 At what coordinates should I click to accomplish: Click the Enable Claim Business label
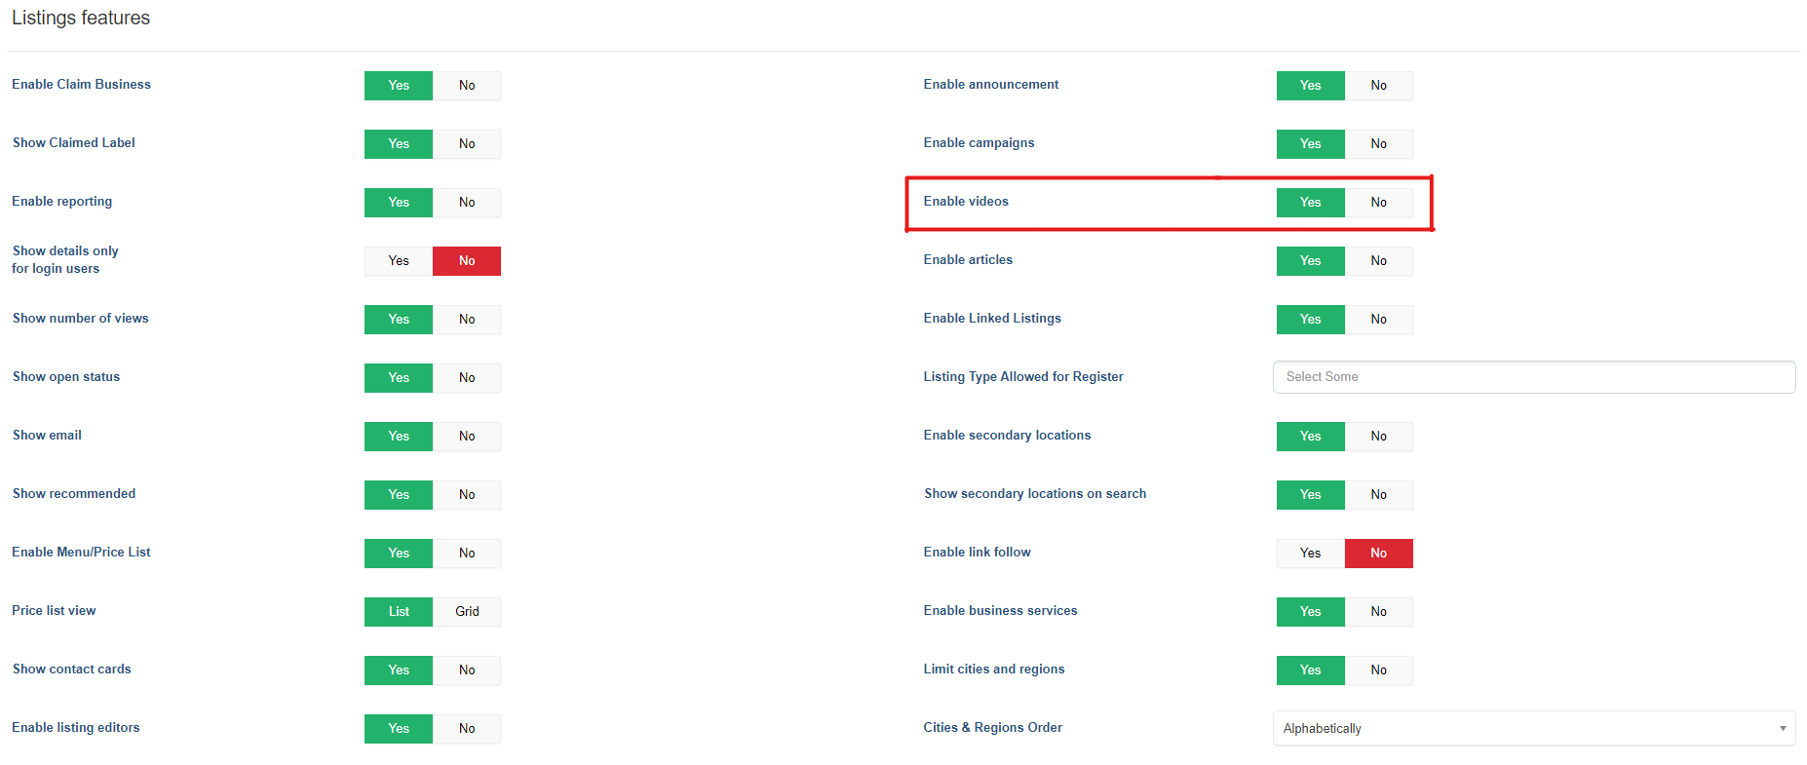coord(82,85)
